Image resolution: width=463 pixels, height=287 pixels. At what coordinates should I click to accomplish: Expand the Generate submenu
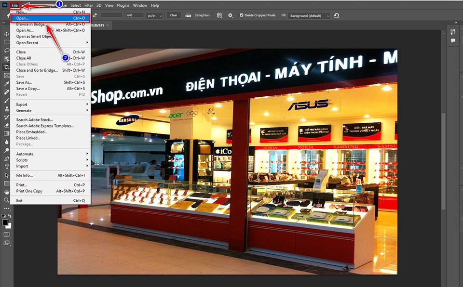[51, 111]
